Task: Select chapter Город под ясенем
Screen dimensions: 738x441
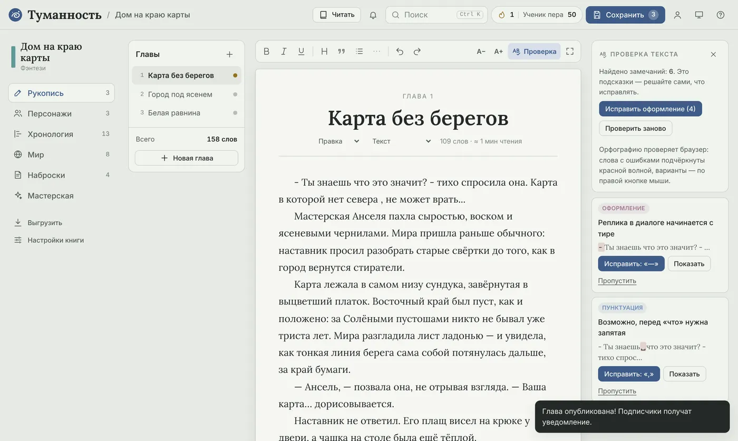Action: (x=187, y=94)
